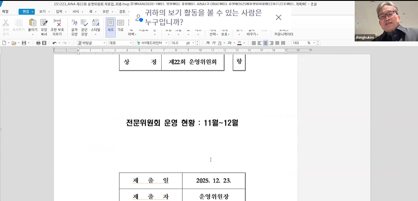The image size is (418, 201).
Task: Adjust the font size stepper arrows
Action: pyautogui.click(x=197, y=43)
